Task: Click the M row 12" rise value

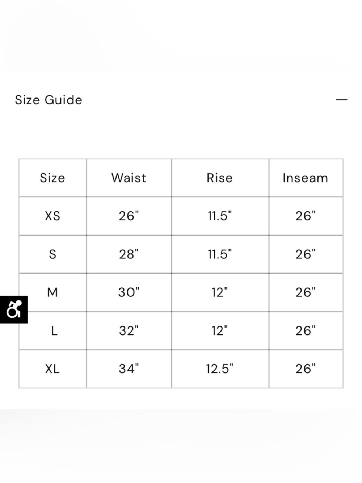Action: tap(220, 292)
